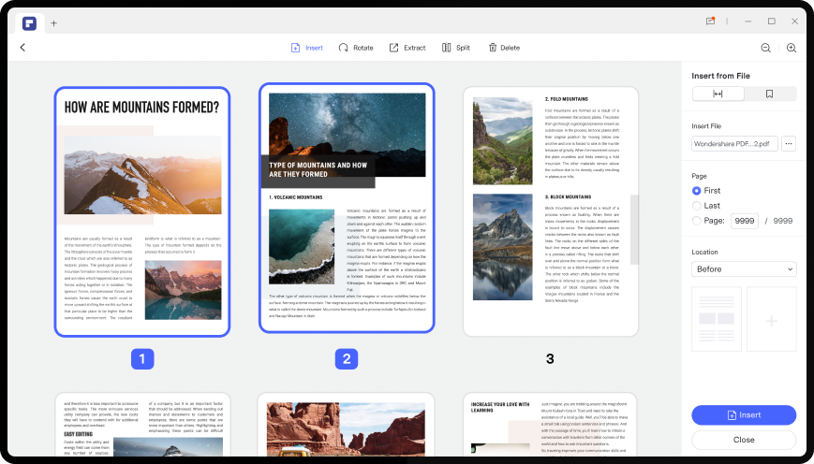Open the feedback message icon
814x464 pixels.
[x=710, y=22]
